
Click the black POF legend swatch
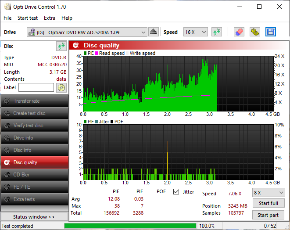(x=112, y=122)
